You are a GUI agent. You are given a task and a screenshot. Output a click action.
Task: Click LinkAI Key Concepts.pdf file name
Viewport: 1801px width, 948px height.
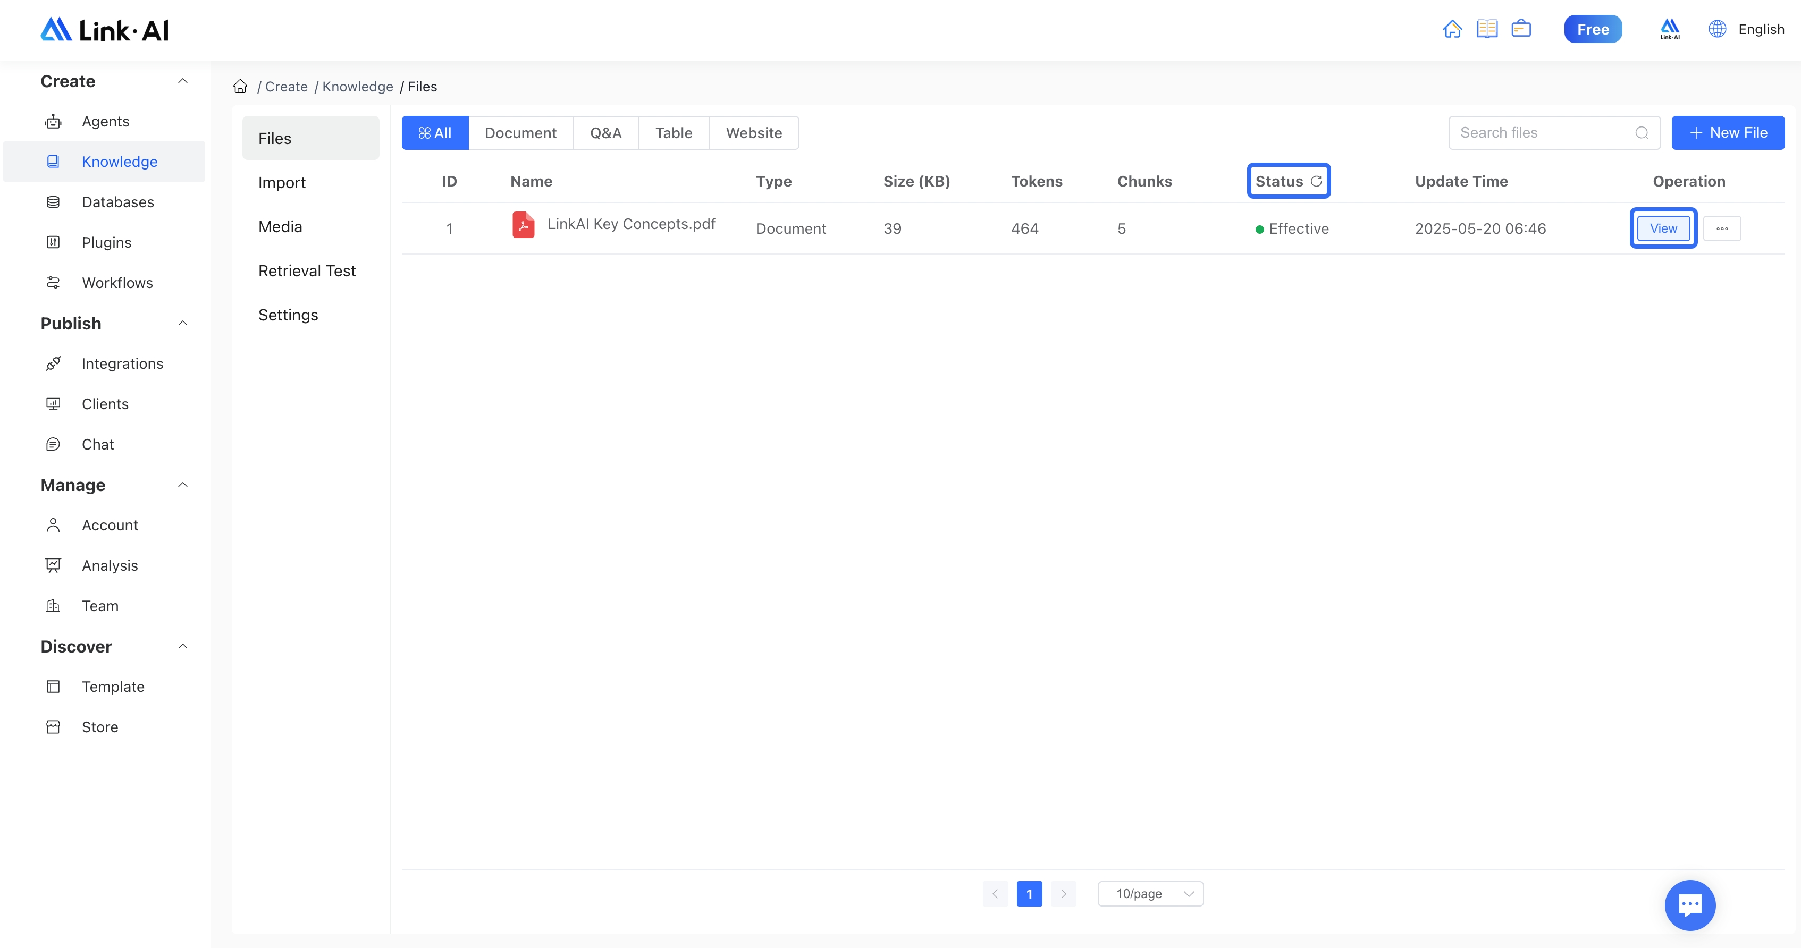tap(632, 224)
